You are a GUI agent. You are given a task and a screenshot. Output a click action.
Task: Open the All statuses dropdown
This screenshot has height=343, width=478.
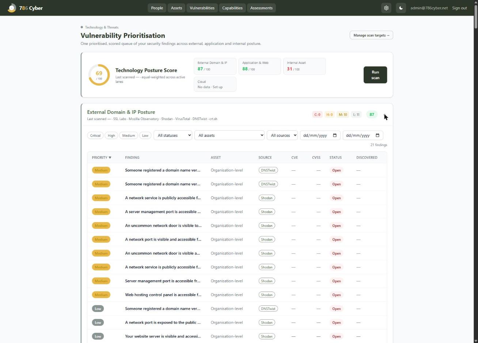pos(173,135)
